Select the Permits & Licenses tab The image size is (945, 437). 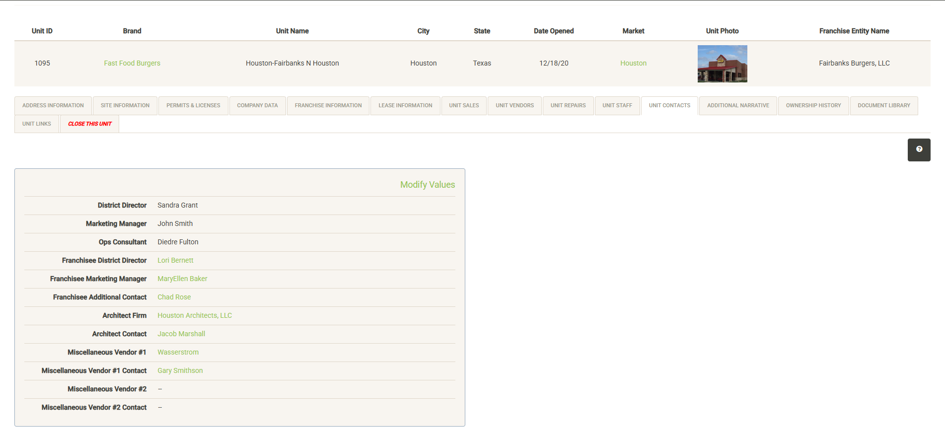(193, 106)
